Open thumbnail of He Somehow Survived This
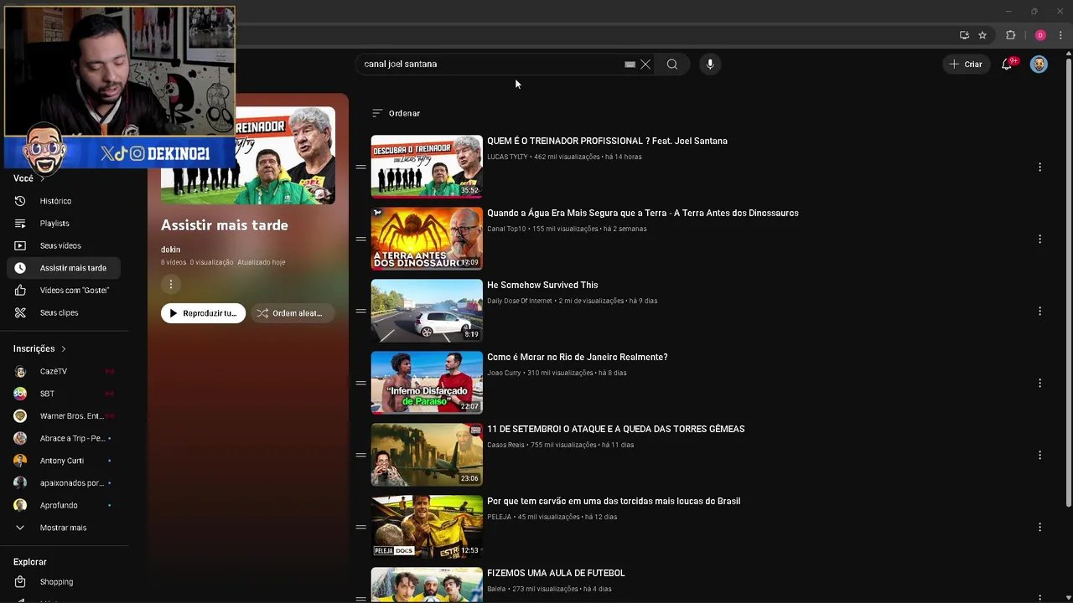This screenshot has height=603, width=1073. point(427,311)
